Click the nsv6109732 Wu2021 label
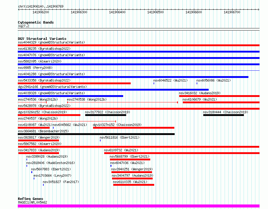Image resolution: width=268 pixels, height=209 pixels. (121, 150)
